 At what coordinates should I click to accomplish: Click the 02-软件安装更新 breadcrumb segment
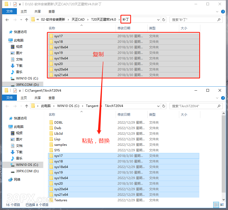(x=53, y=20)
